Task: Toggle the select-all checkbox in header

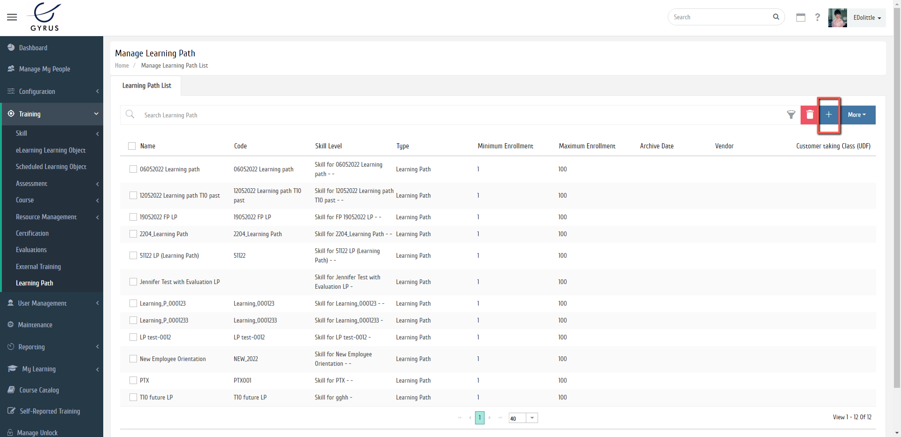Action: coord(132,146)
